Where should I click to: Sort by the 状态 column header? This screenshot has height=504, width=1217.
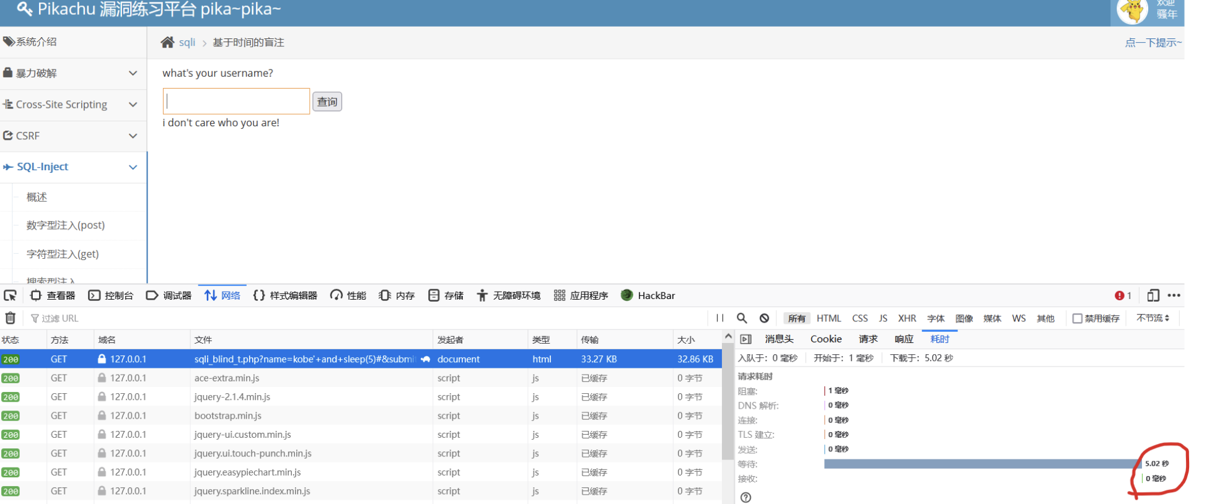[x=23, y=340]
